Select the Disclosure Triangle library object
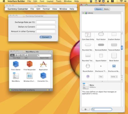 pos(101,68)
